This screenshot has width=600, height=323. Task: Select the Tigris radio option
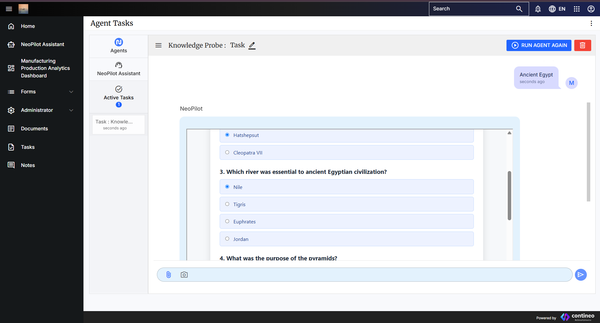(x=227, y=204)
